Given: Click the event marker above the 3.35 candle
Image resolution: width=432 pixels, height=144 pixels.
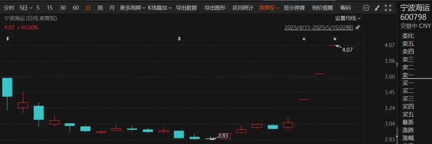Looking at the screenshot, I should pyautogui.click(x=304, y=39).
